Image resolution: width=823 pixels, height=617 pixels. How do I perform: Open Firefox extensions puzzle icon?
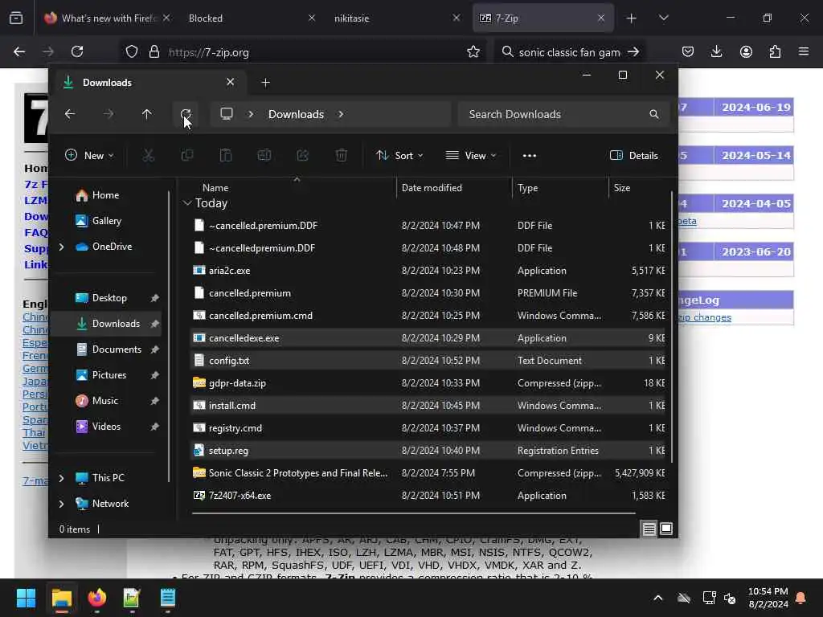pyautogui.click(x=775, y=51)
